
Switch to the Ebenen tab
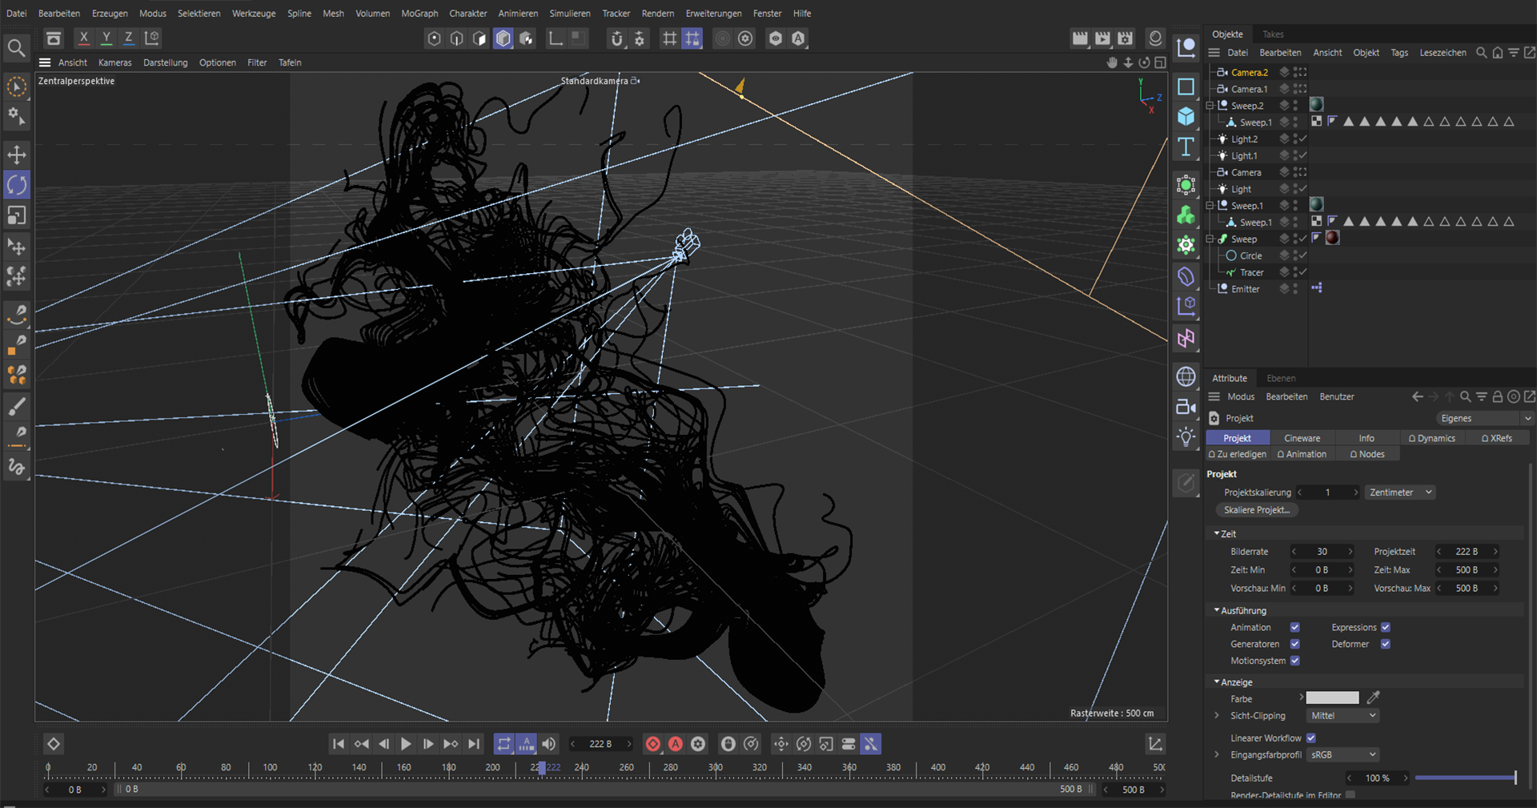pos(1281,378)
